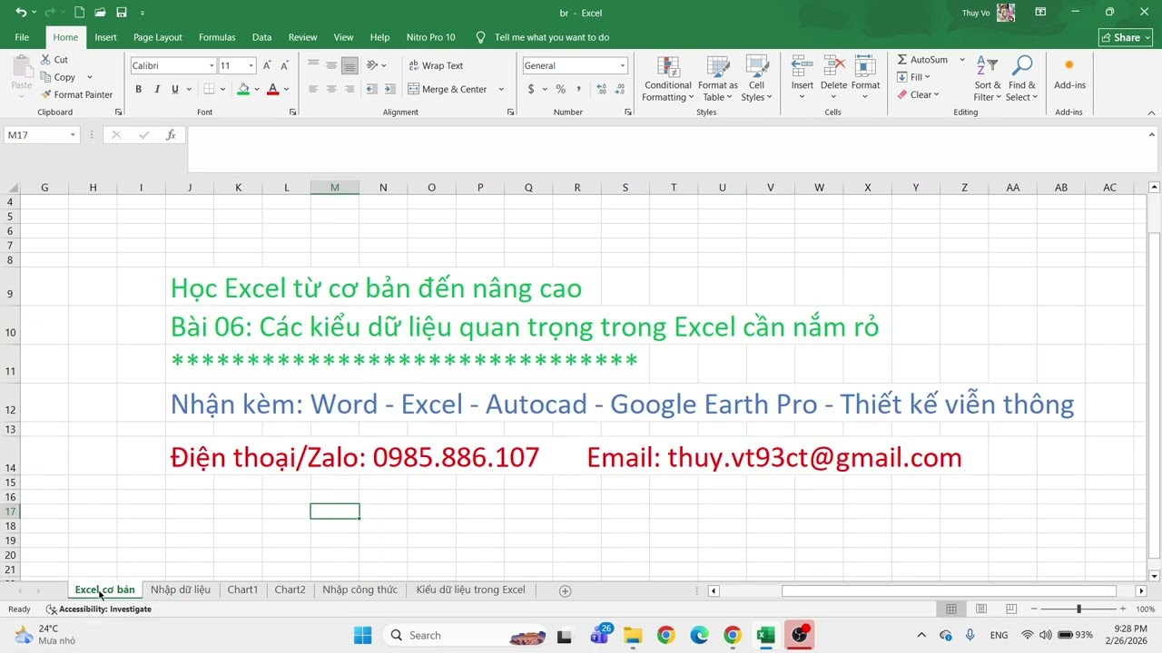
Task: Toggle Underline formatting
Action: (175, 89)
